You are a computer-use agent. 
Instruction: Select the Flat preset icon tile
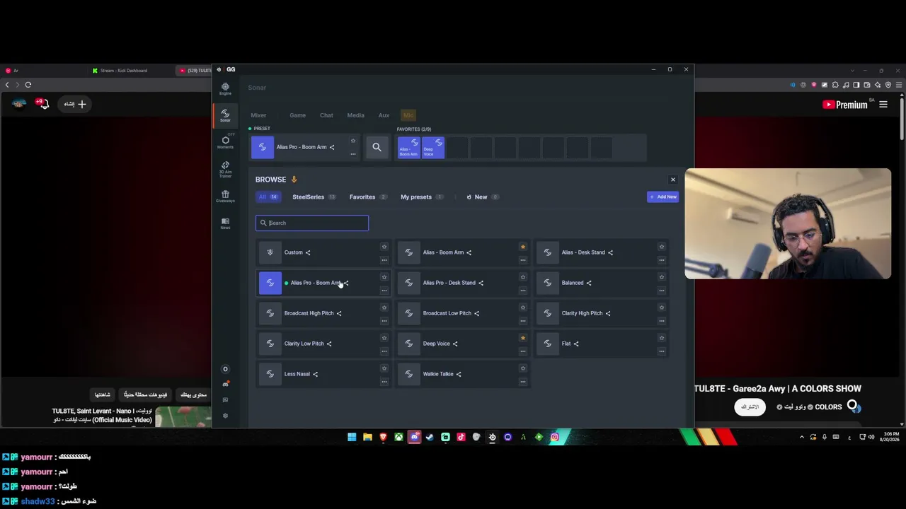pos(547,344)
